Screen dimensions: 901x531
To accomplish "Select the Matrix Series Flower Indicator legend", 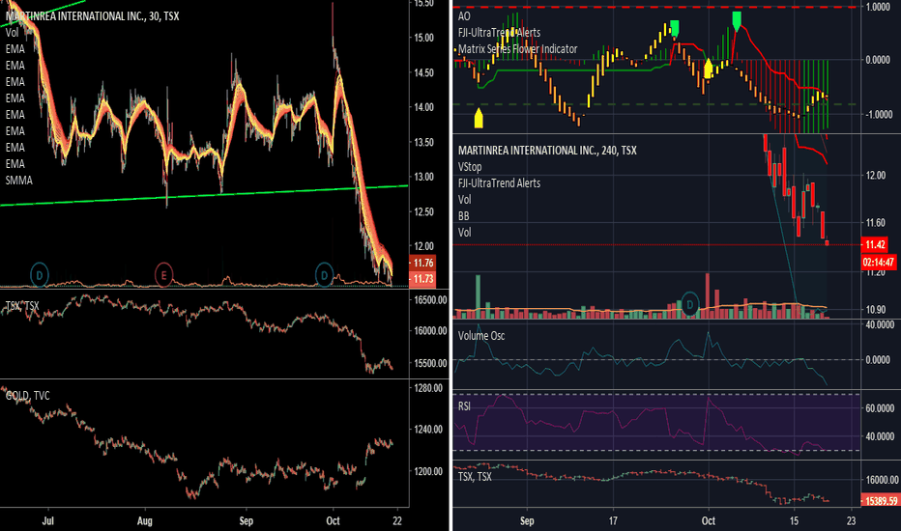I will [x=517, y=49].
